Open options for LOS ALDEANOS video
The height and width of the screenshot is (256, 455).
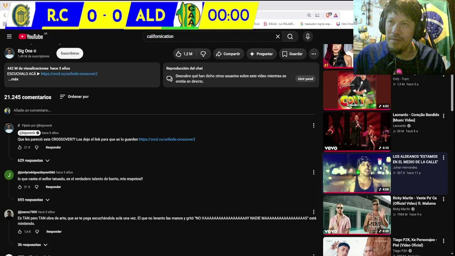click(x=443, y=158)
